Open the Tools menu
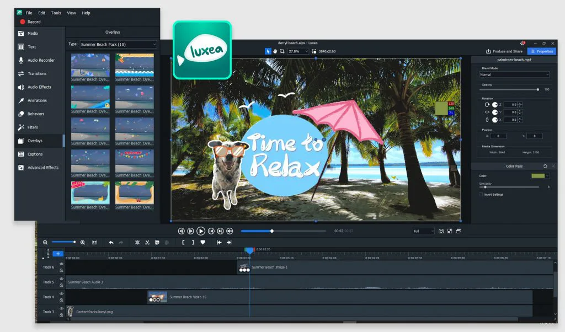The width and height of the screenshot is (565, 332). point(56,13)
